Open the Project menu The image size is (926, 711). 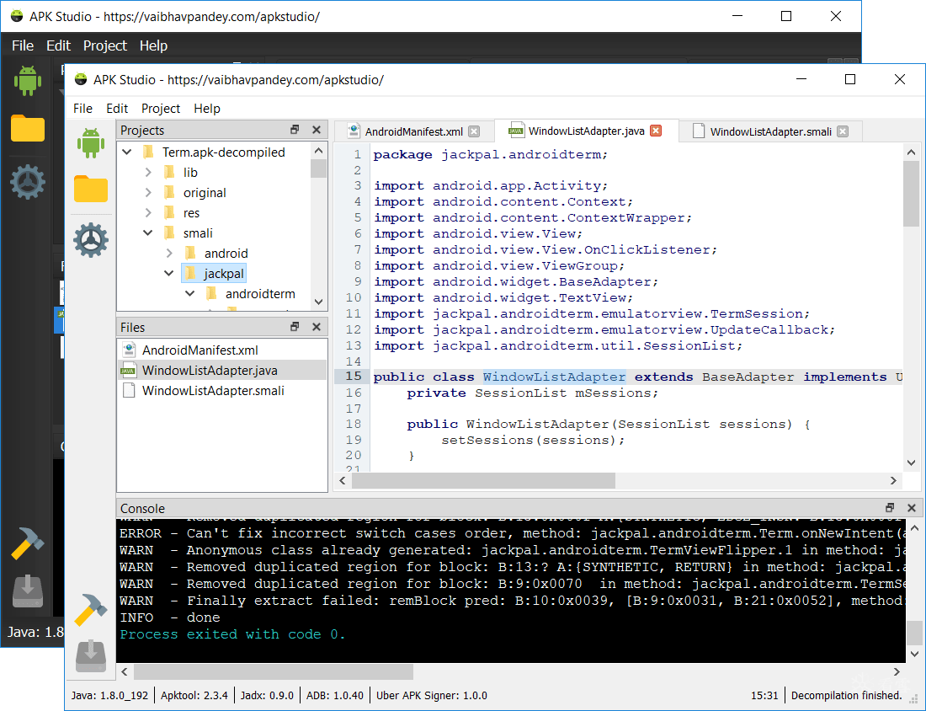161,108
